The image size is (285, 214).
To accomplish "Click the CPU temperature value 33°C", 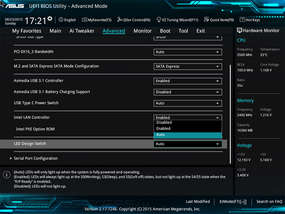I will click(x=264, y=55).
